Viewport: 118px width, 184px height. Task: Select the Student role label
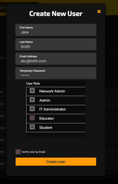[x=46, y=127]
